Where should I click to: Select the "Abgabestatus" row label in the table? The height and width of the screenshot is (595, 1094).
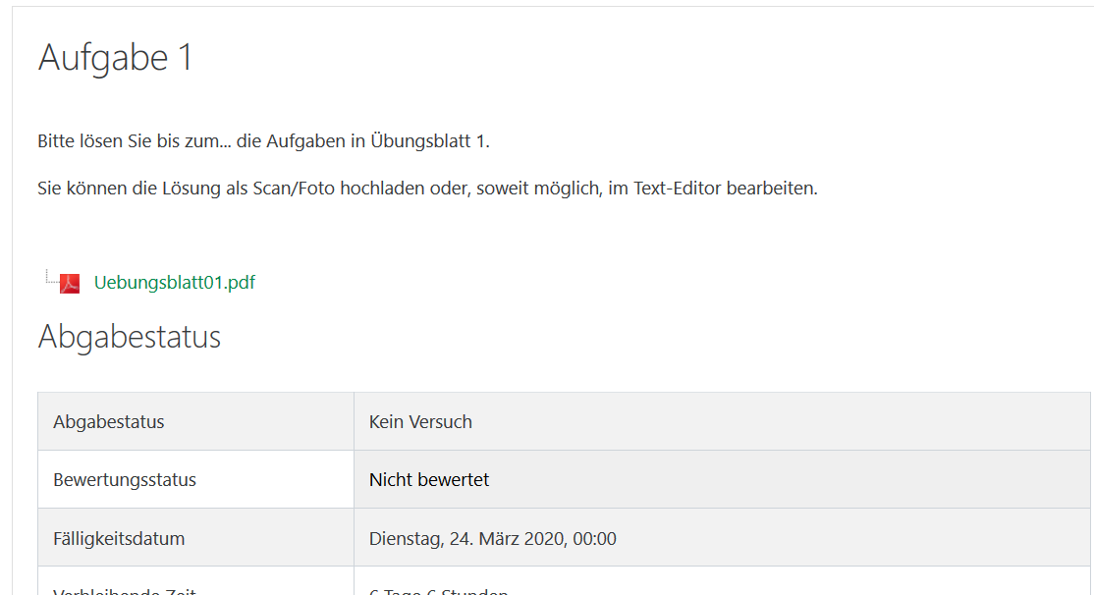click(x=109, y=422)
